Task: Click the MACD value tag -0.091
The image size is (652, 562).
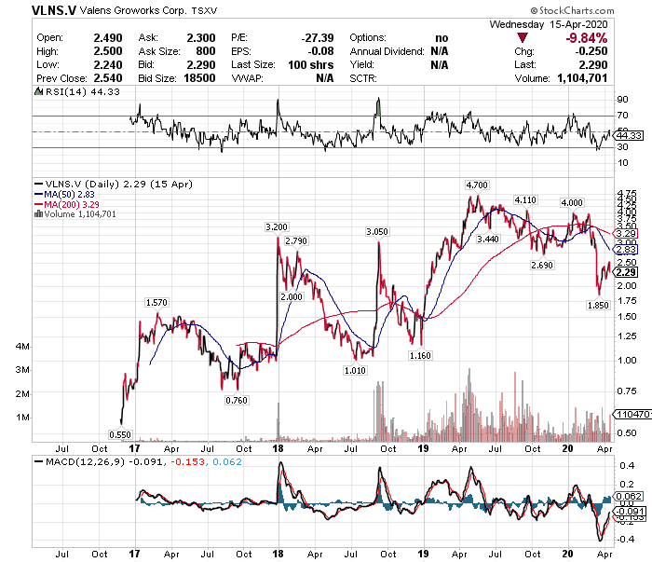Action: point(630,512)
